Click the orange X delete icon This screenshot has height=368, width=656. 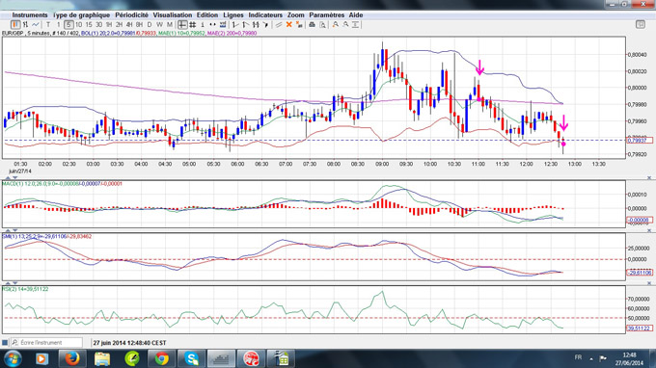point(288,25)
